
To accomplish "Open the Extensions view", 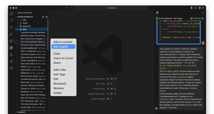I will click(12, 41).
